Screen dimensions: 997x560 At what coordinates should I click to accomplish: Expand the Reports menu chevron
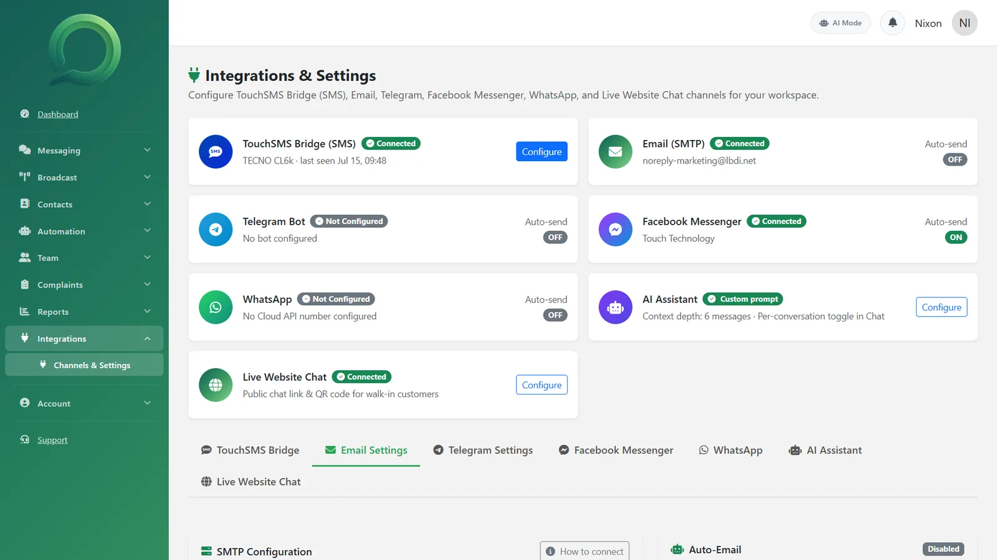click(x=148, y=311)
